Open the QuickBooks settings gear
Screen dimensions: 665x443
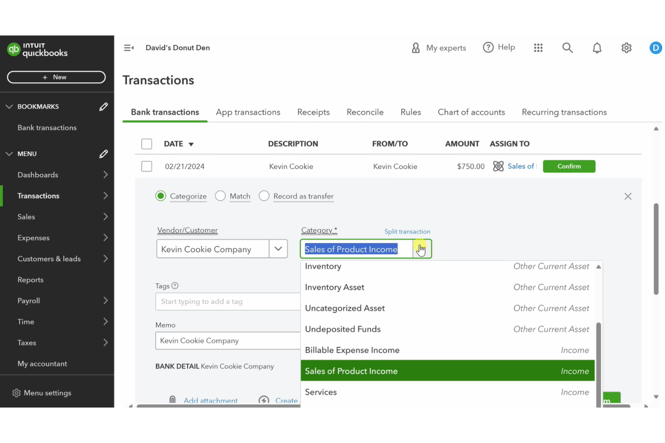coord(626,48)
